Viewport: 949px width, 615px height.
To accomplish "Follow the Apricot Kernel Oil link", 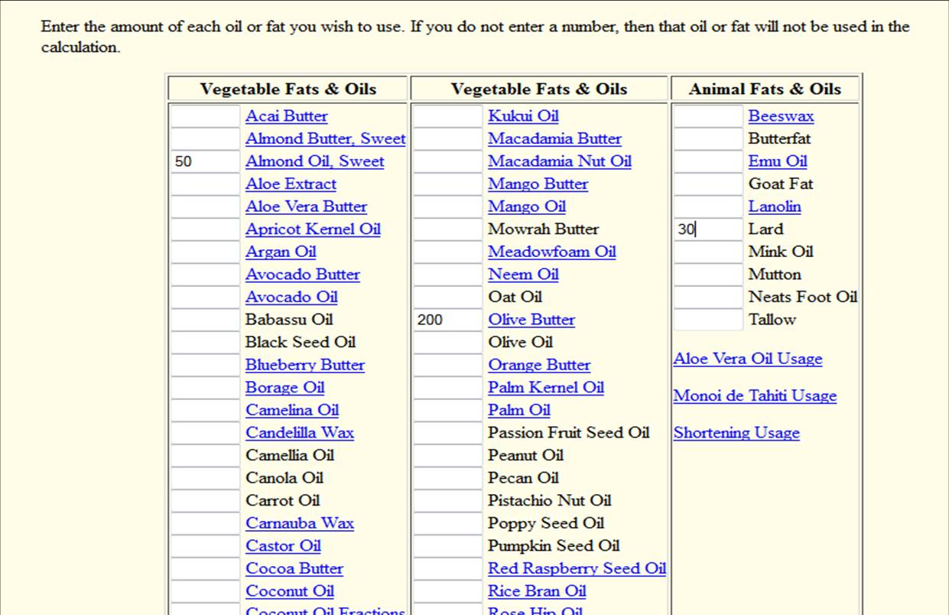I will point(314,229).
